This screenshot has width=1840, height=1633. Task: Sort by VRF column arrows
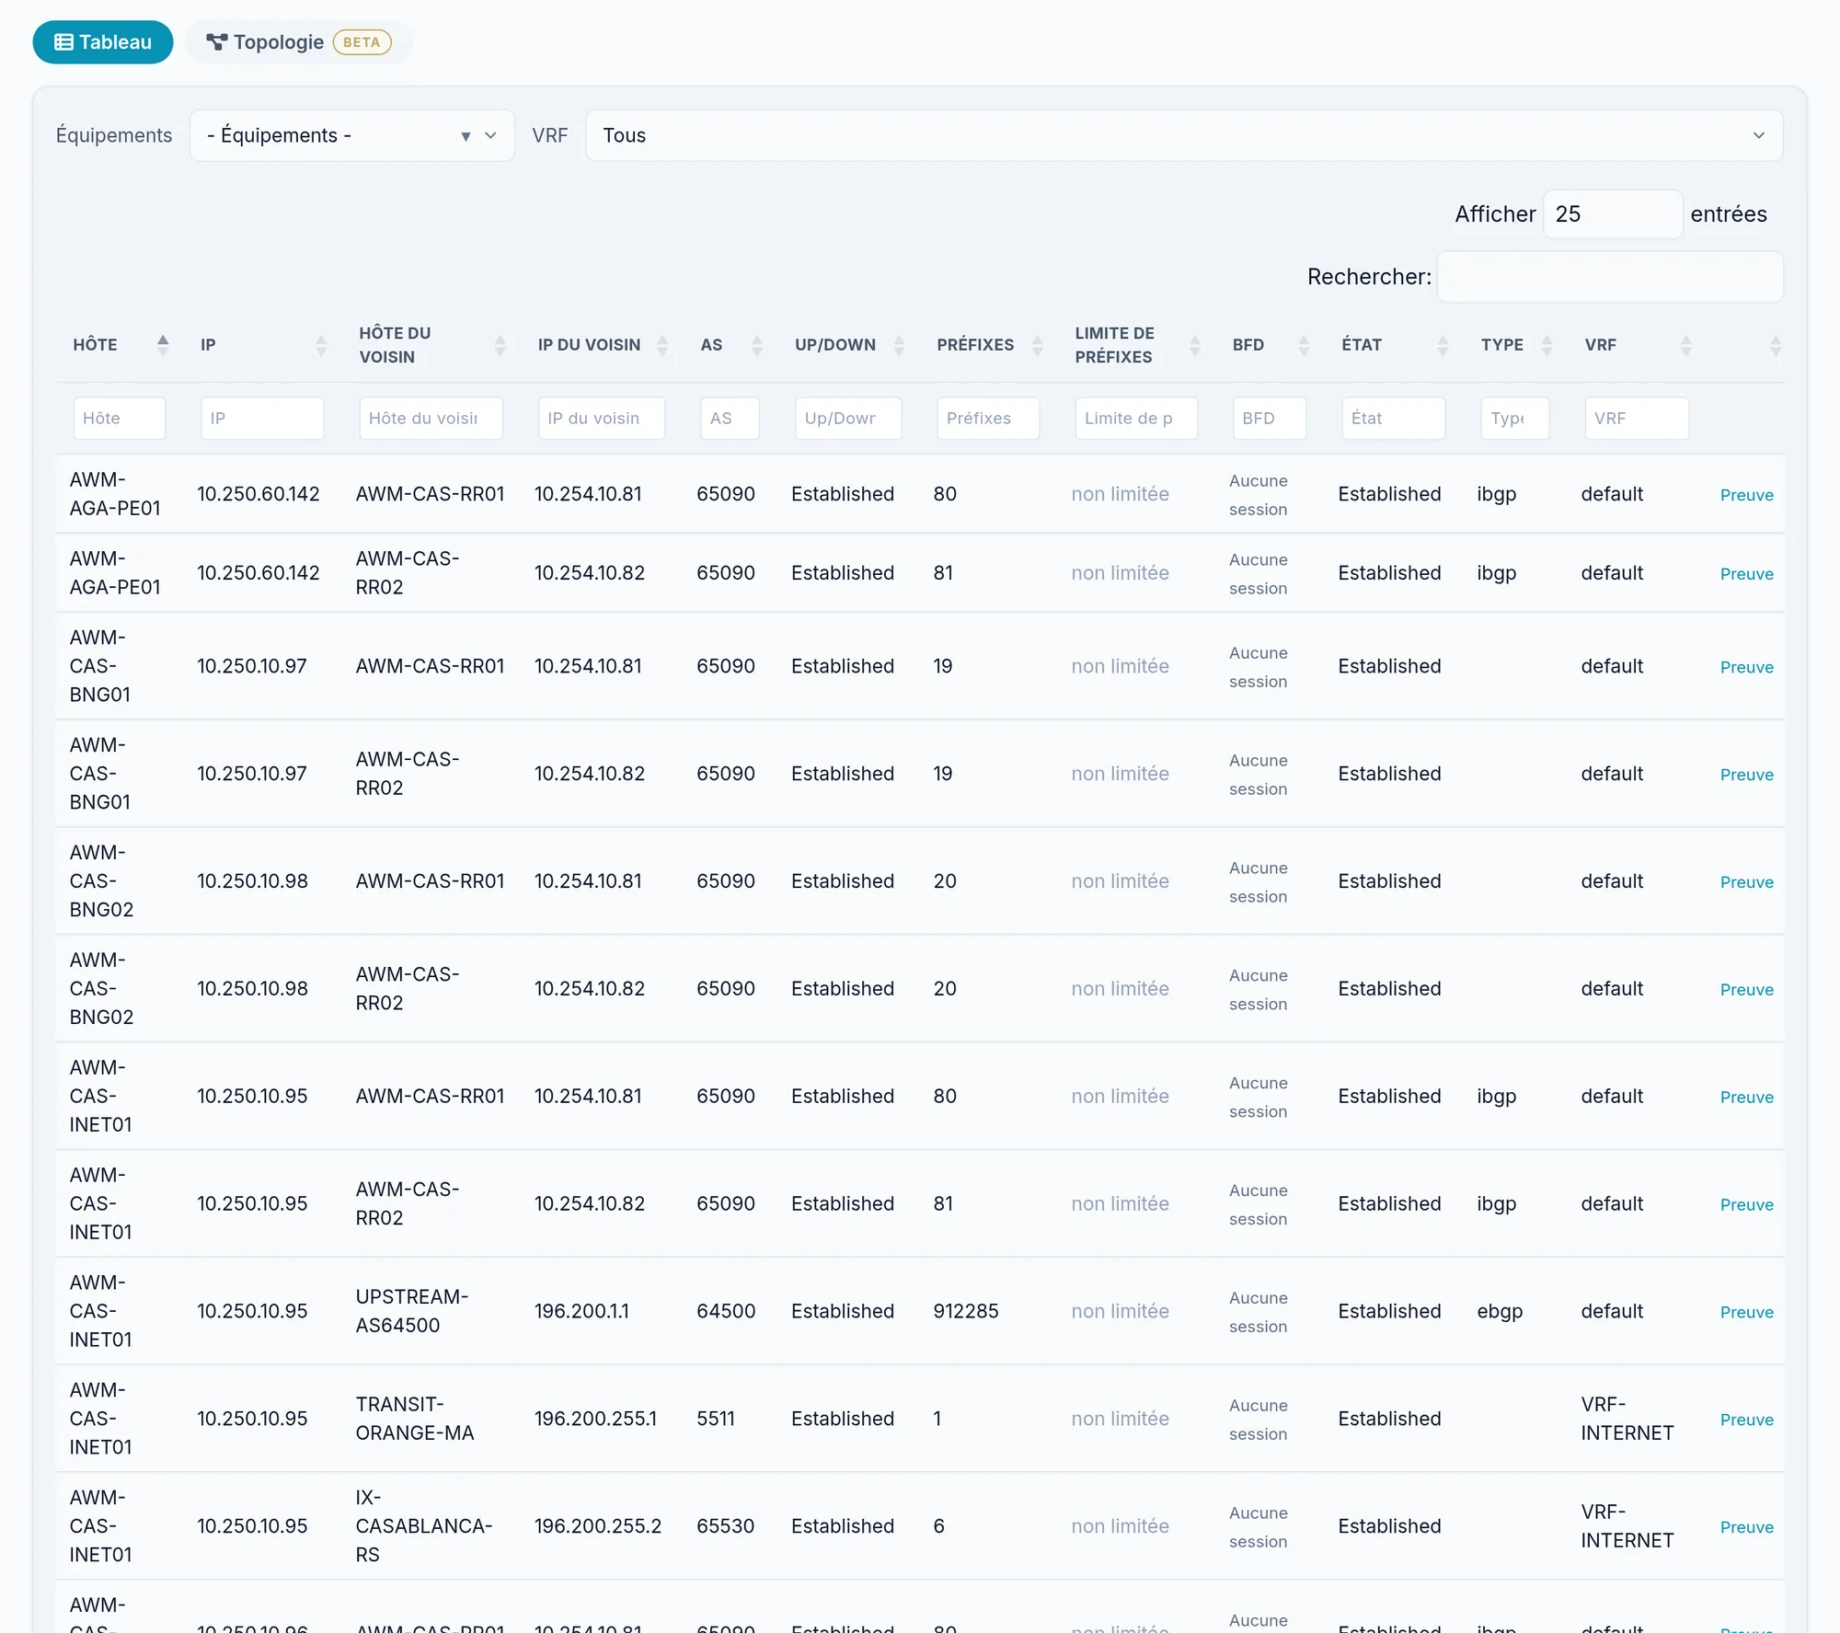[1686, 345]
